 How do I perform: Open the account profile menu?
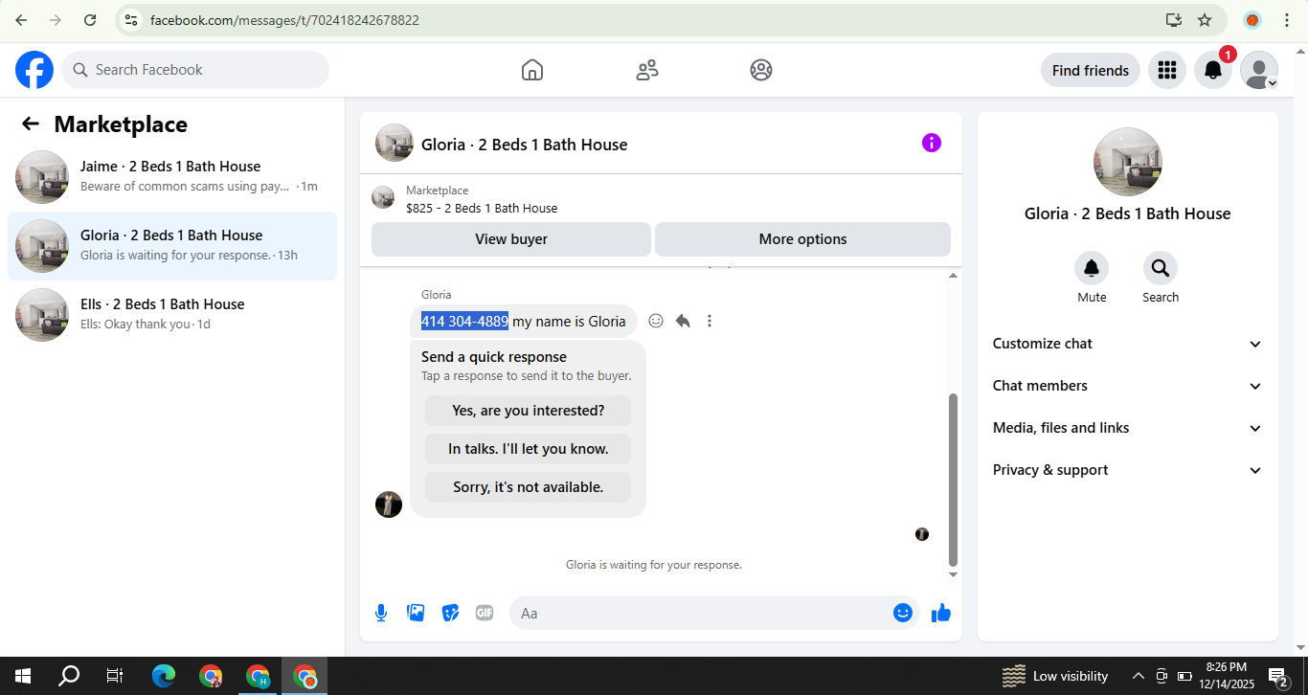(x=1258, y=70)
